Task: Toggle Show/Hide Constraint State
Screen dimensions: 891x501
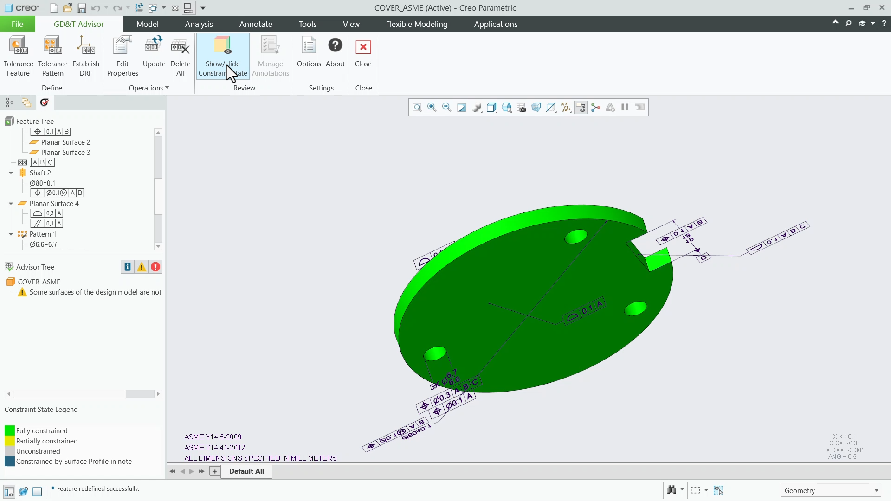Action: point(223,56)
